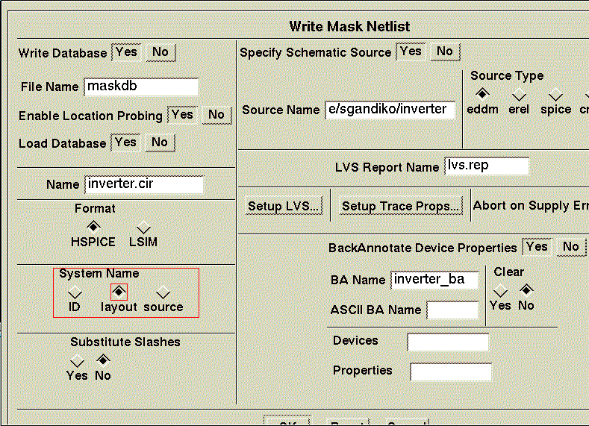Select LSIM format option
This screenshot has width=589, height=426.
coord(144,228)
